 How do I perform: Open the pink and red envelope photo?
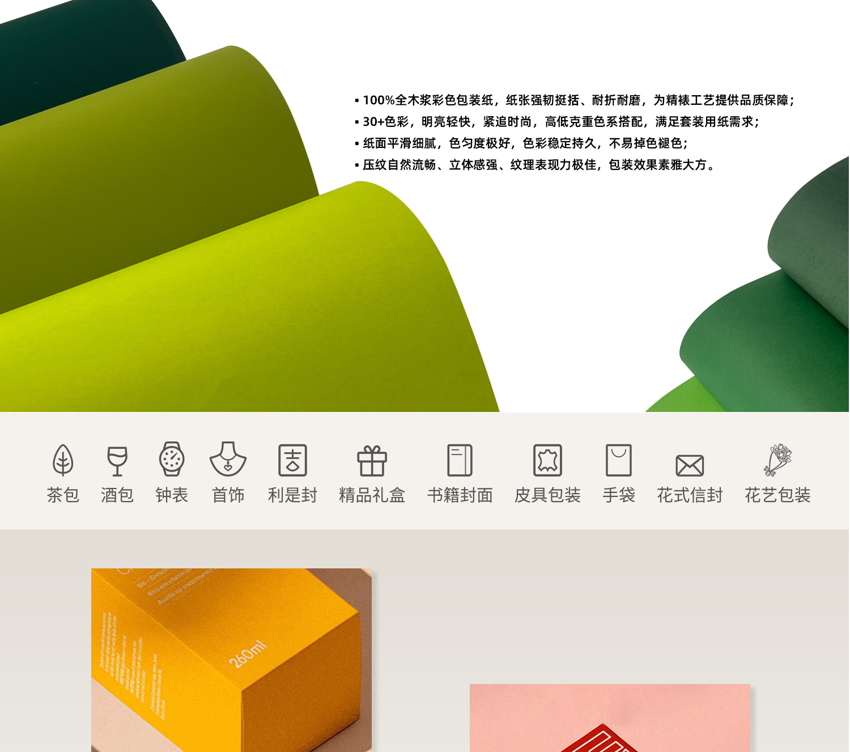point(610,718)
